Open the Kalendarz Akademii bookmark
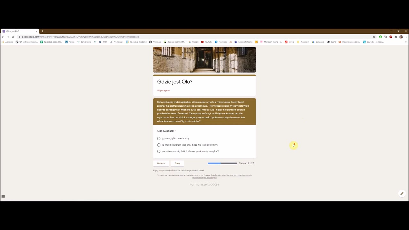Viewport: 409px width, 230px height. pos(136,42)
